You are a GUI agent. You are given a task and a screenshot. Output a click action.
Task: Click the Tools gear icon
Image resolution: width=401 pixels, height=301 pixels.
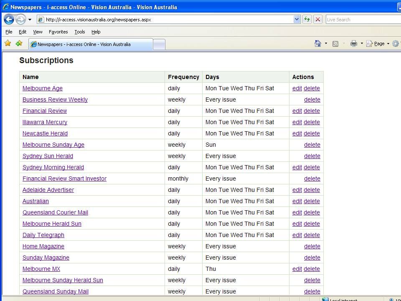click(x=396, y=44)
